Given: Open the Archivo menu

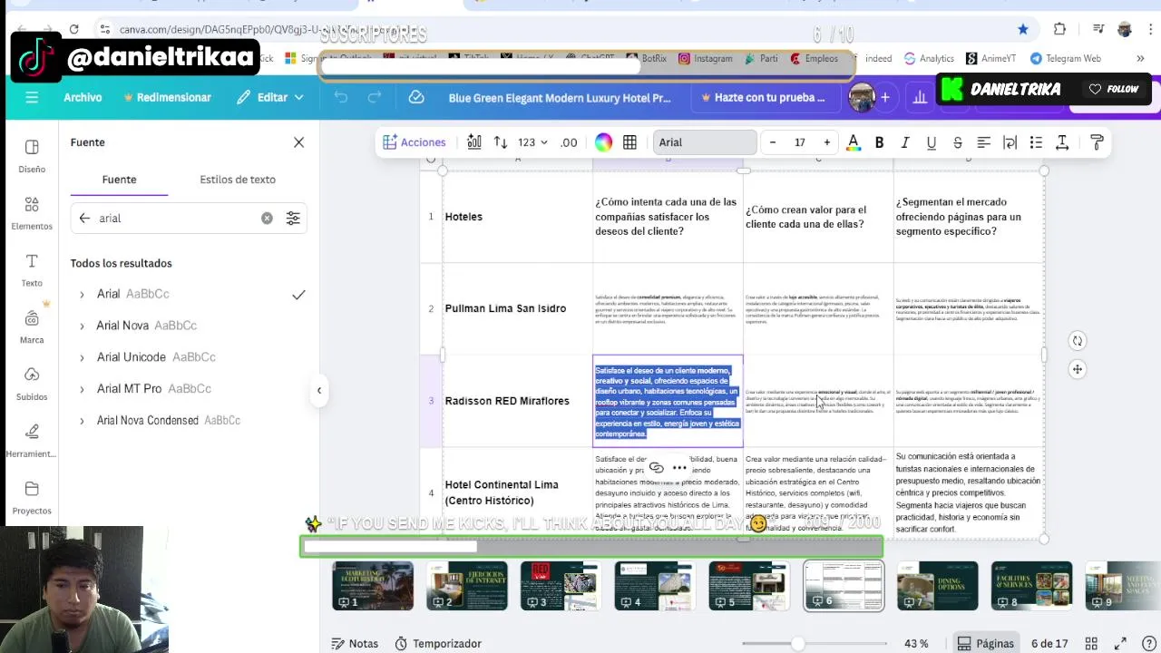Looking at the screenshot, I should [83, 97].
